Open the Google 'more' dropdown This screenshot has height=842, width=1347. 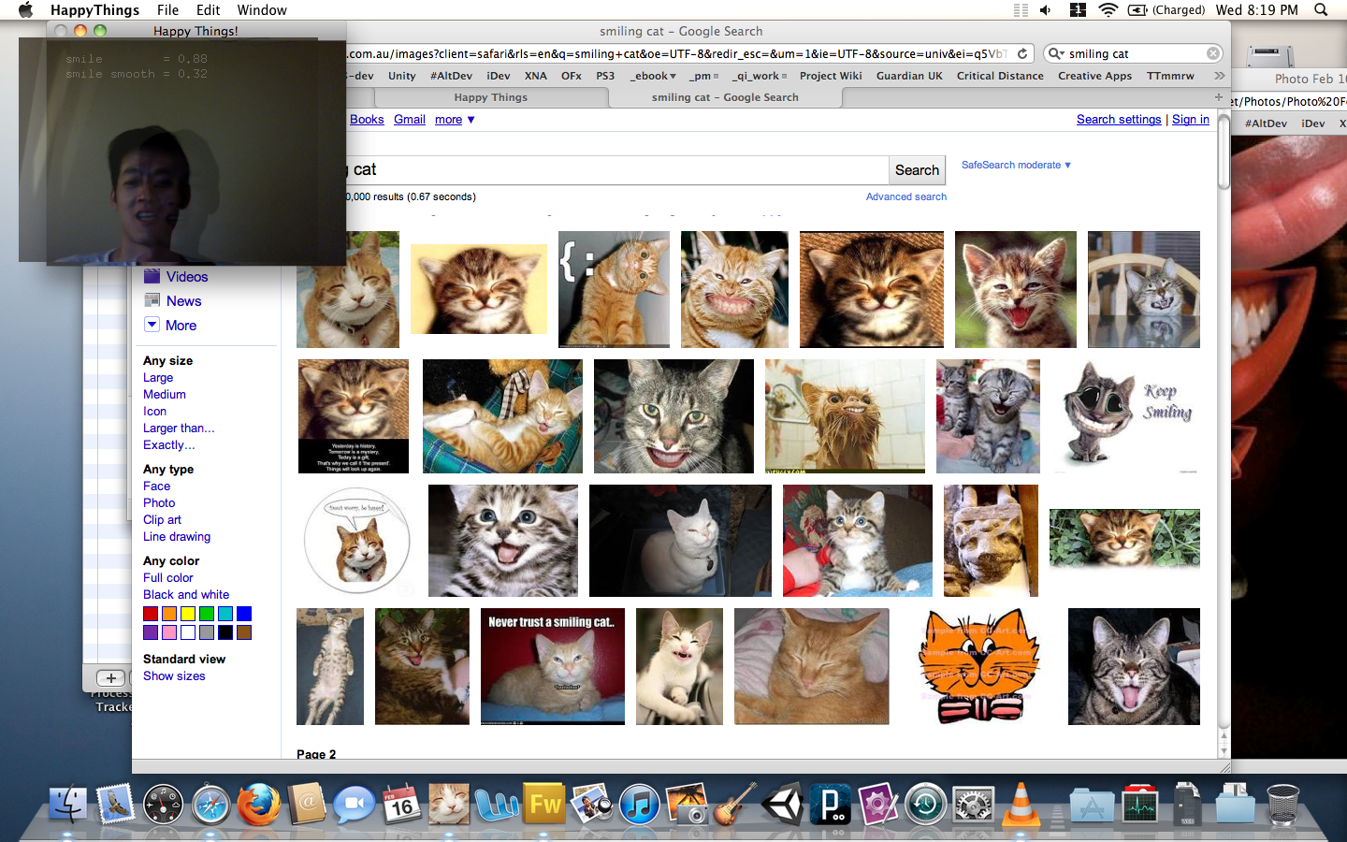(x=455, y=120)
